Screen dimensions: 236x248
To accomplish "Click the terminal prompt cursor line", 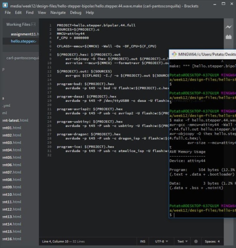I will click(203, 215).
